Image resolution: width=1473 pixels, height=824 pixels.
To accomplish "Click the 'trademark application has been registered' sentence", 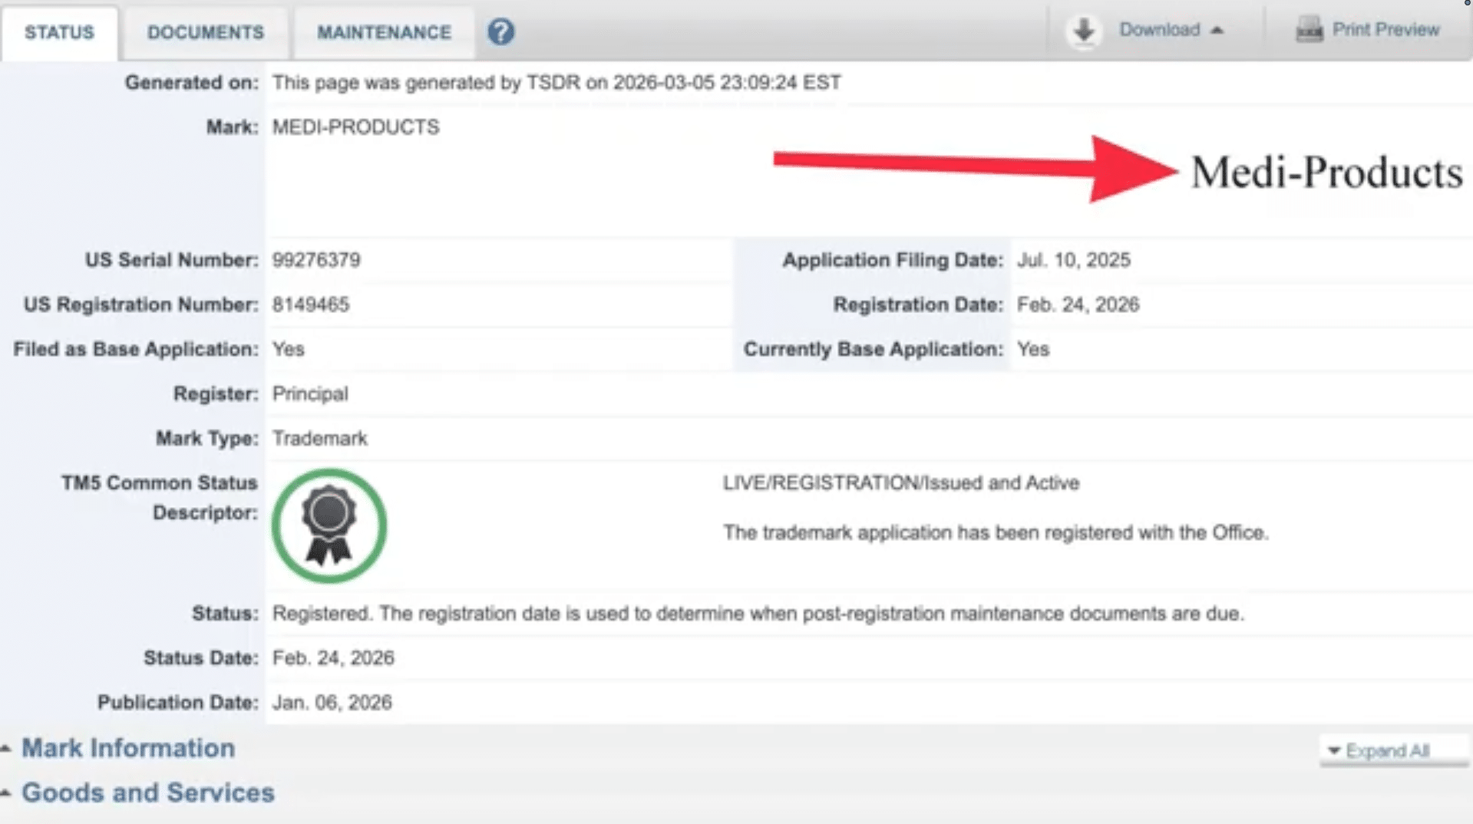I will [995, 532].
